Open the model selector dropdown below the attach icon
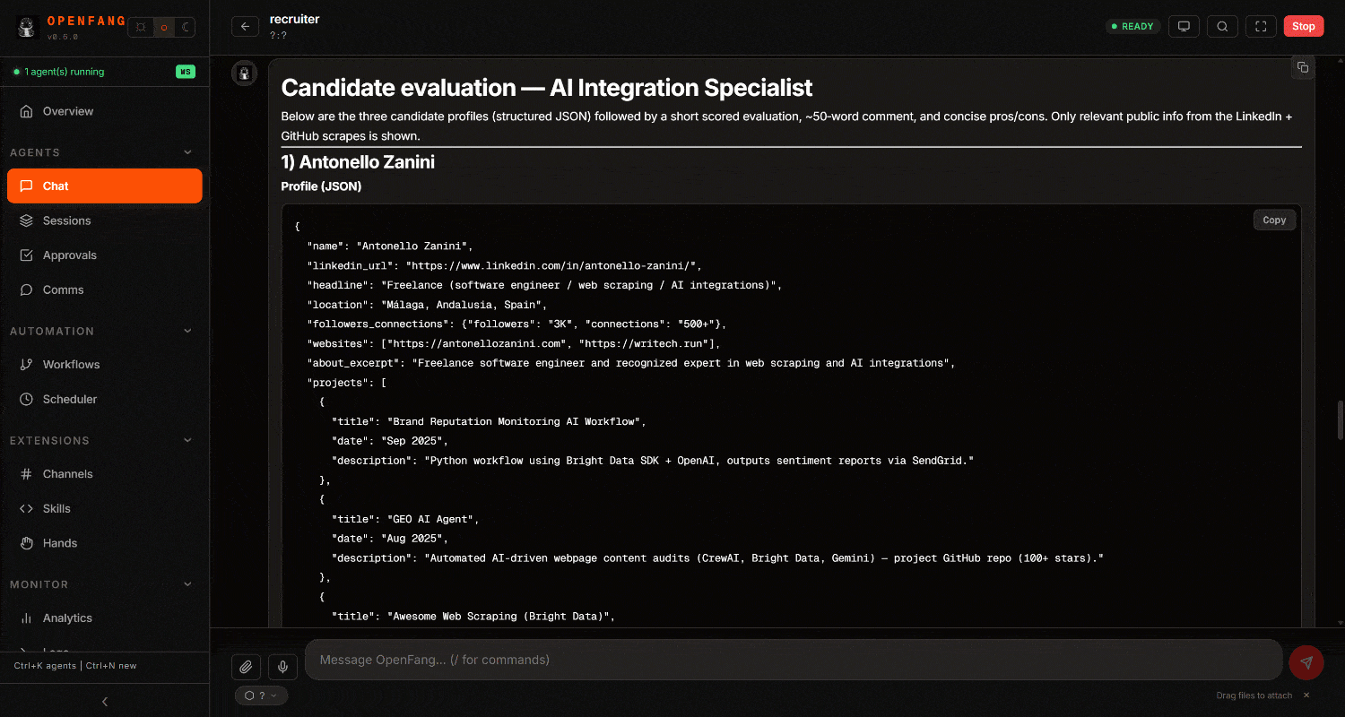This screenshot has width=1345, height=717. (x=261, y=695)
